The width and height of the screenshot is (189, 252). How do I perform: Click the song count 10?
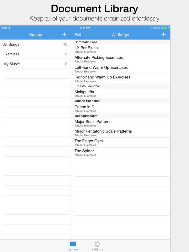pyautogui.click(x=65, y=44)
